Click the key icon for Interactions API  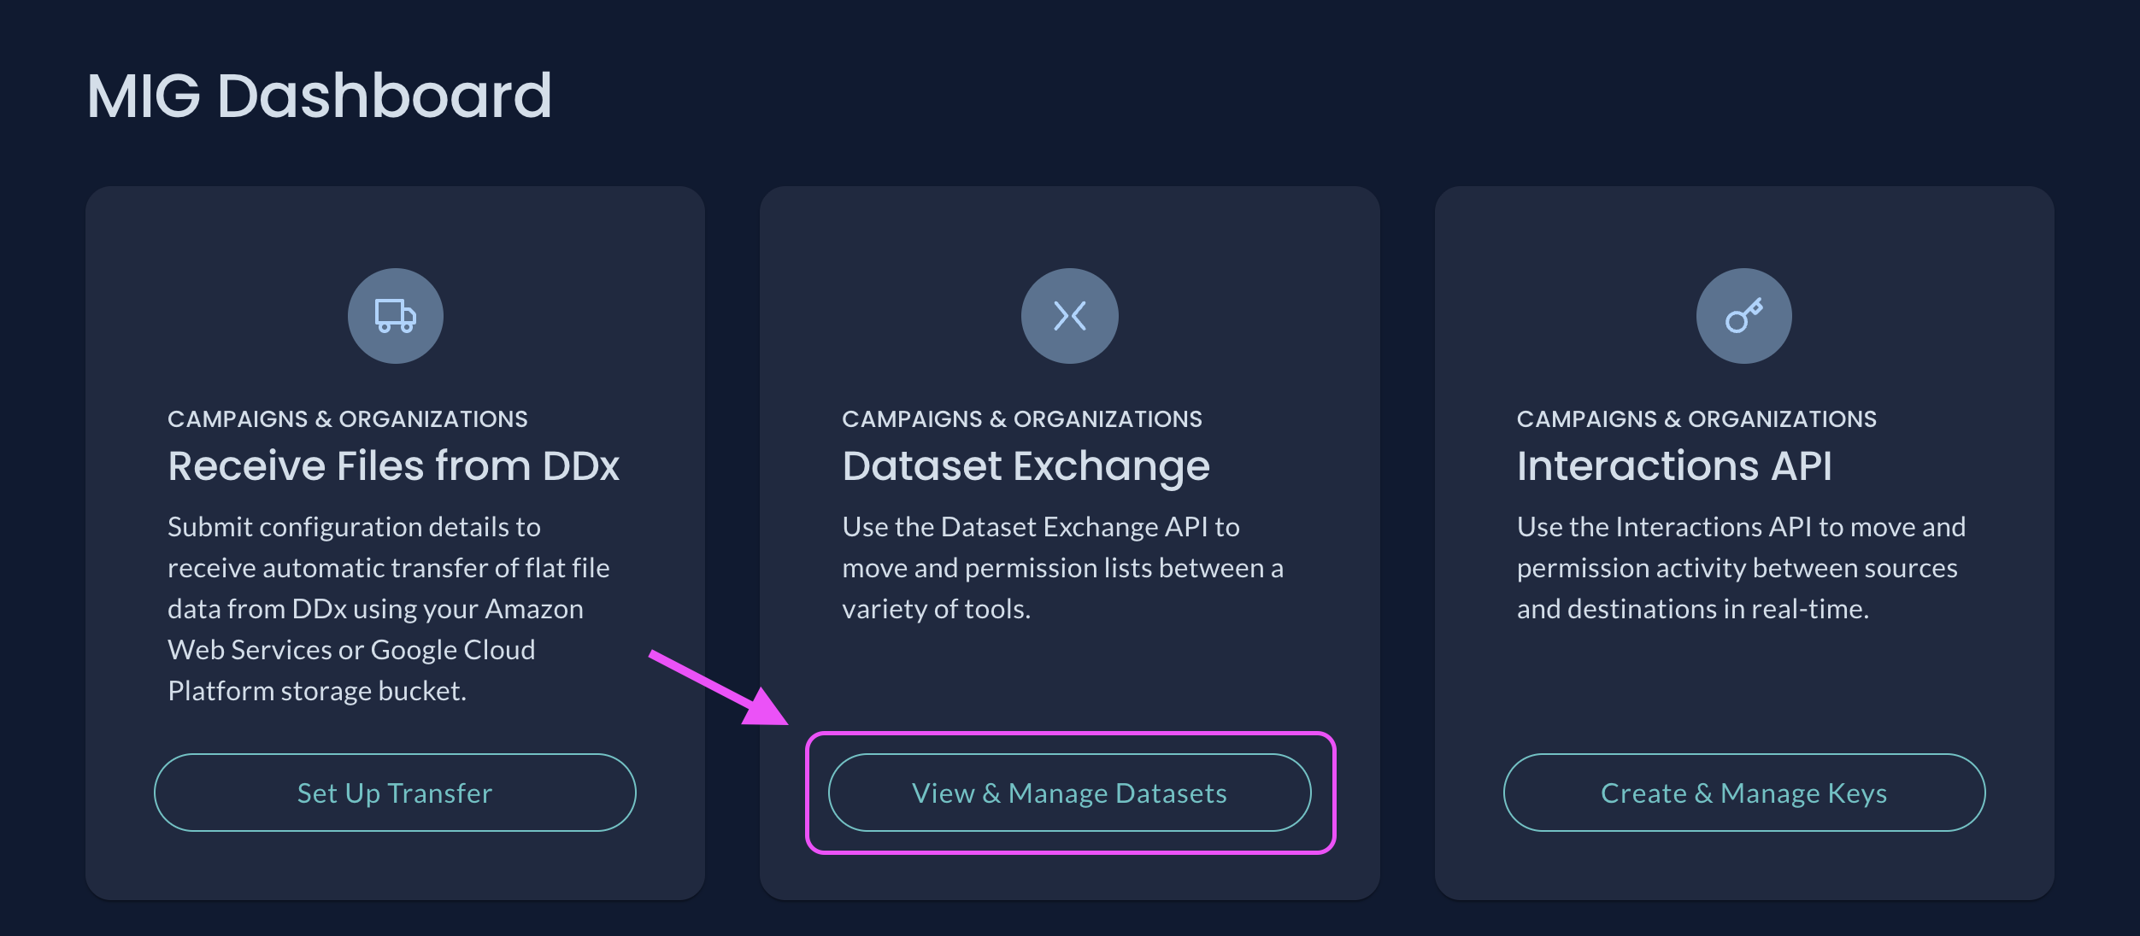coord(1743,316)
